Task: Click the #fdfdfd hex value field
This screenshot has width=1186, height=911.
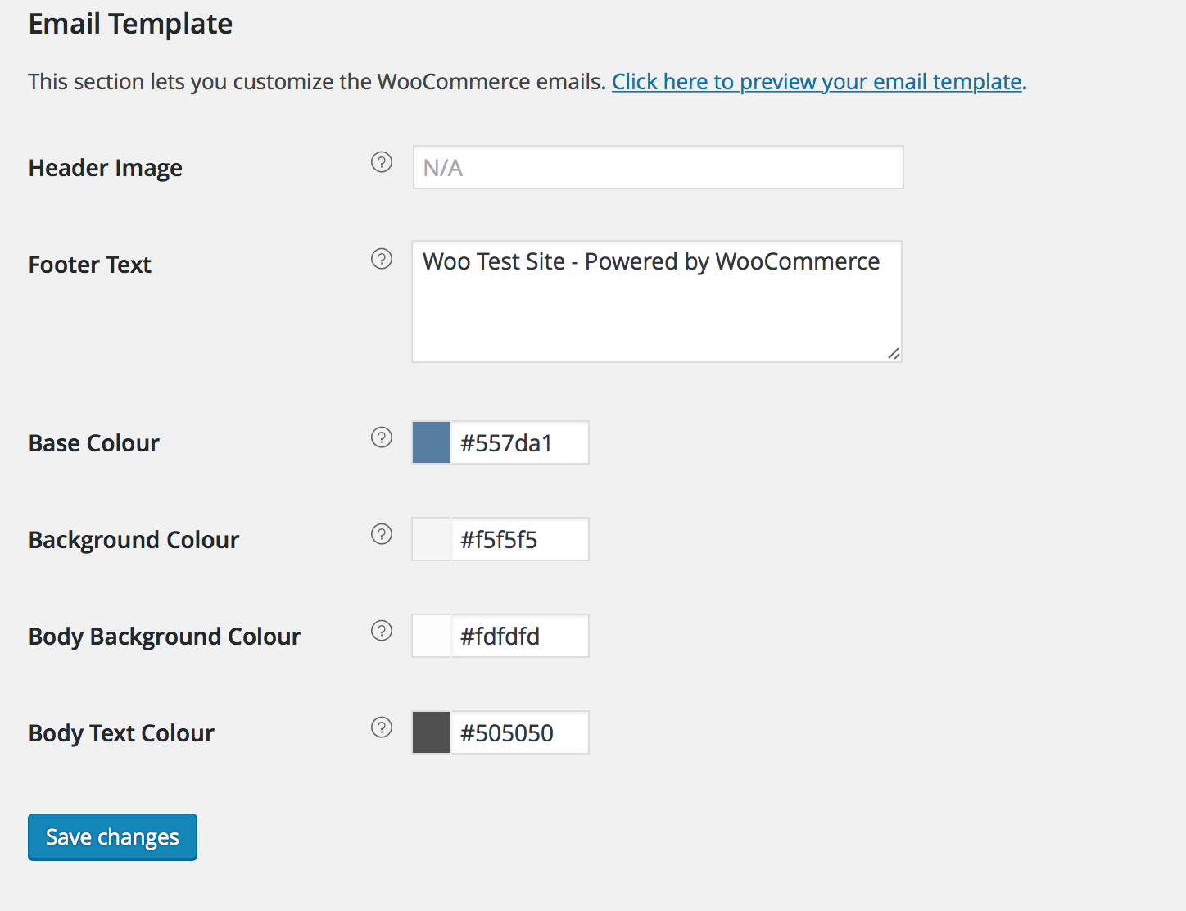Action: coord(520,636)
